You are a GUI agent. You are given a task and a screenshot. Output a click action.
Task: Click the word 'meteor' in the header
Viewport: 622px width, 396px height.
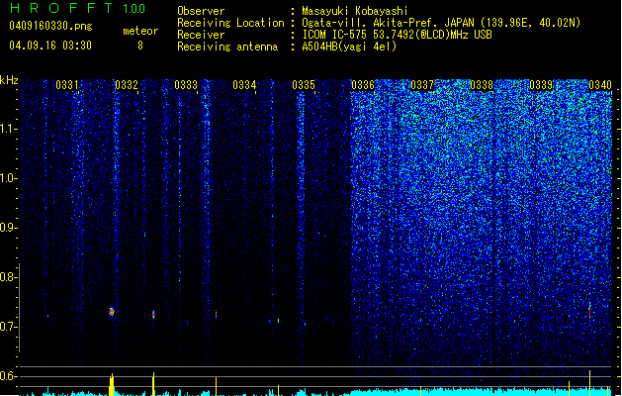tap(140, 31)
